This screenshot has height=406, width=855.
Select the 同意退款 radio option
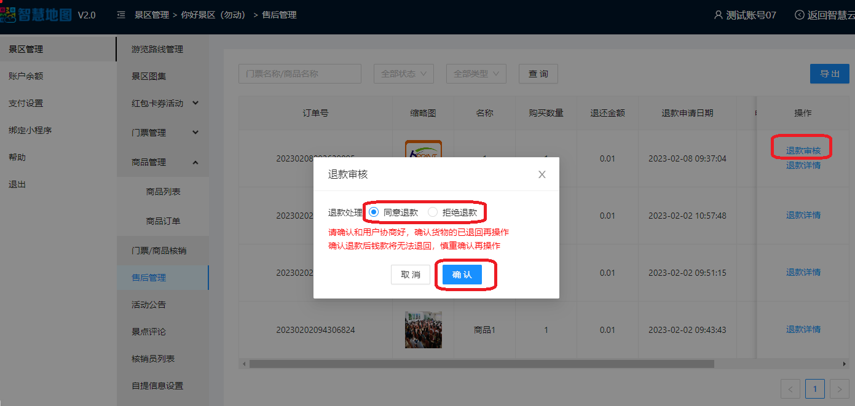374,213
